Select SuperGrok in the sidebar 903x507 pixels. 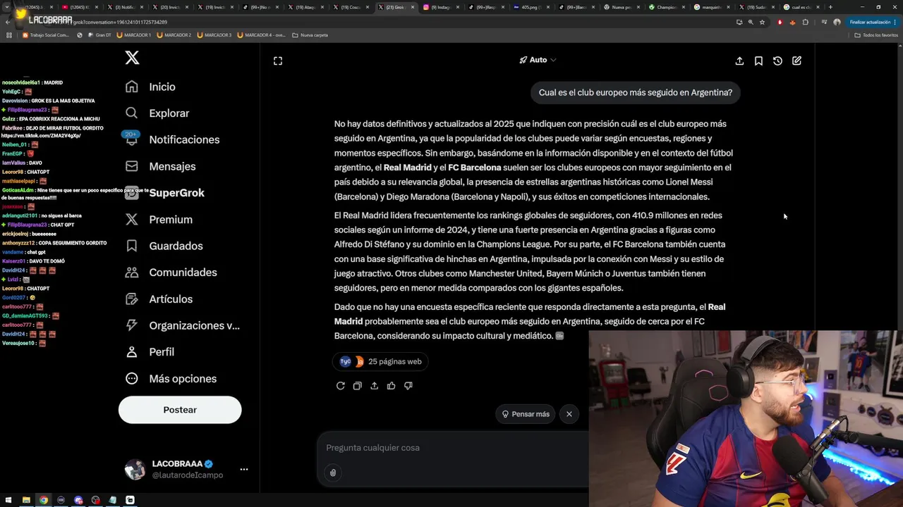point(164,193)
